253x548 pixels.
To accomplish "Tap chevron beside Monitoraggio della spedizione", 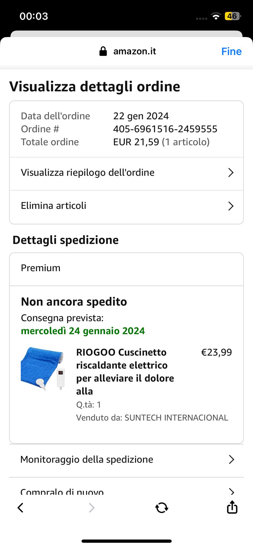I will [x=231, y=459].
